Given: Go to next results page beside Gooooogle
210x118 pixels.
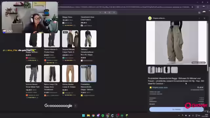Looking at the screenshot, I should tap(75, 106).
